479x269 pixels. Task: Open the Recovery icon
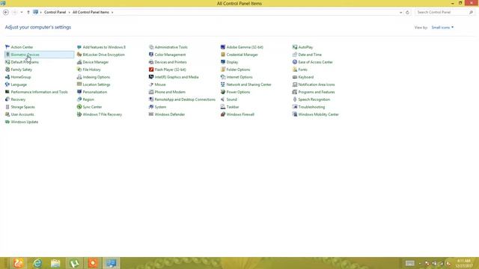coord(7,99)
